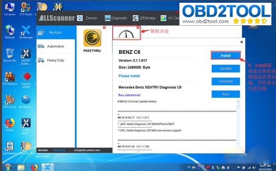Click the Update button

click(226, 68)
